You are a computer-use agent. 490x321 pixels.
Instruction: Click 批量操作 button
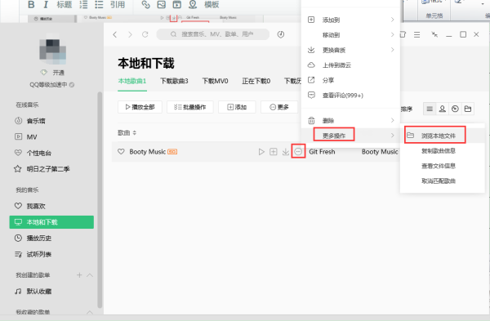(x=190, y=107)
